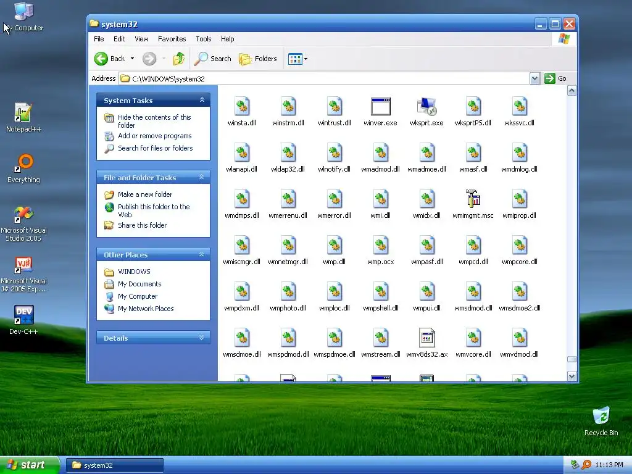Click the system32 taskbar button
This screenshot has width=632, height=474.
pos(114,465)
